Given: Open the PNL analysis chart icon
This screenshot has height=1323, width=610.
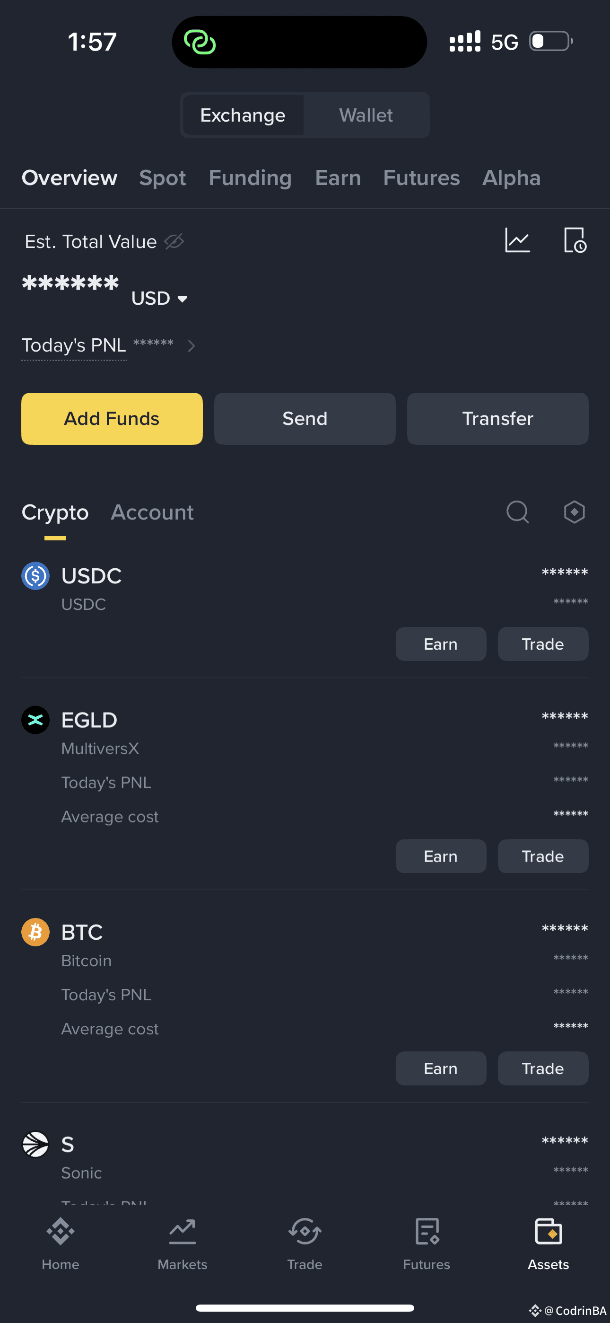Looking at the screenshot, I should (518, 240).
